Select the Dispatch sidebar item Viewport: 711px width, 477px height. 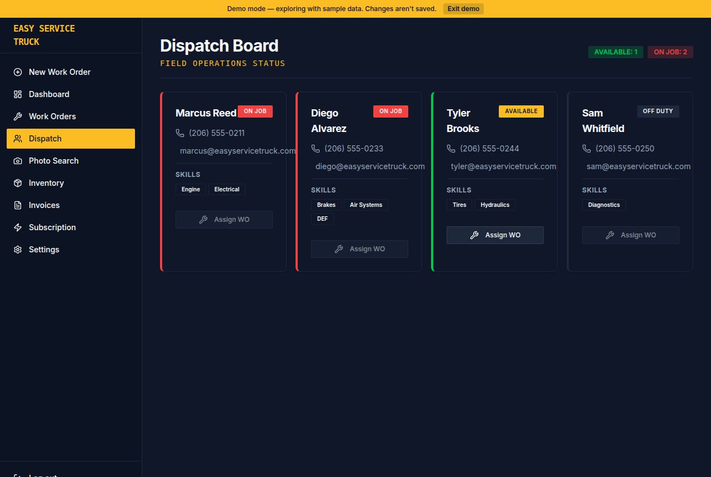click(x=71, y=139)
